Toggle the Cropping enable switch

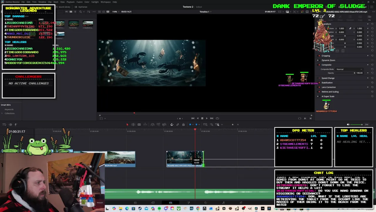[319, 56]
